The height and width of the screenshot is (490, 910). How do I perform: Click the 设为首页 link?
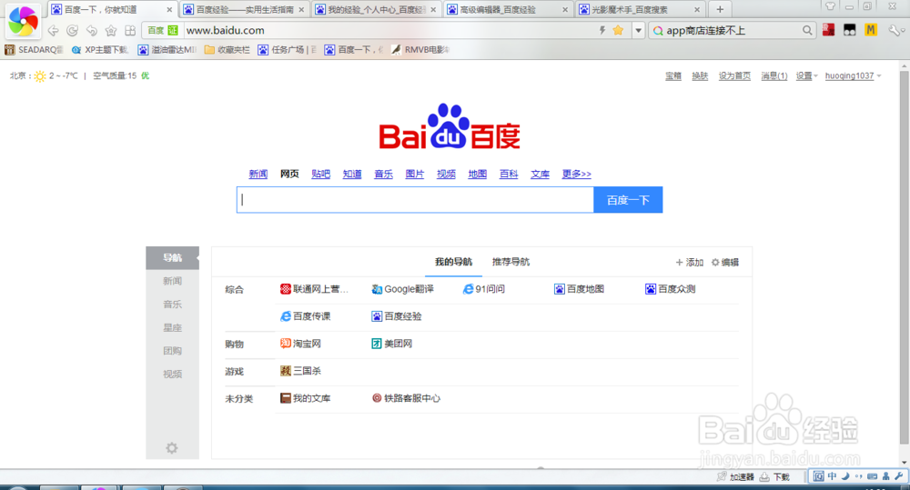coord(734,76)
